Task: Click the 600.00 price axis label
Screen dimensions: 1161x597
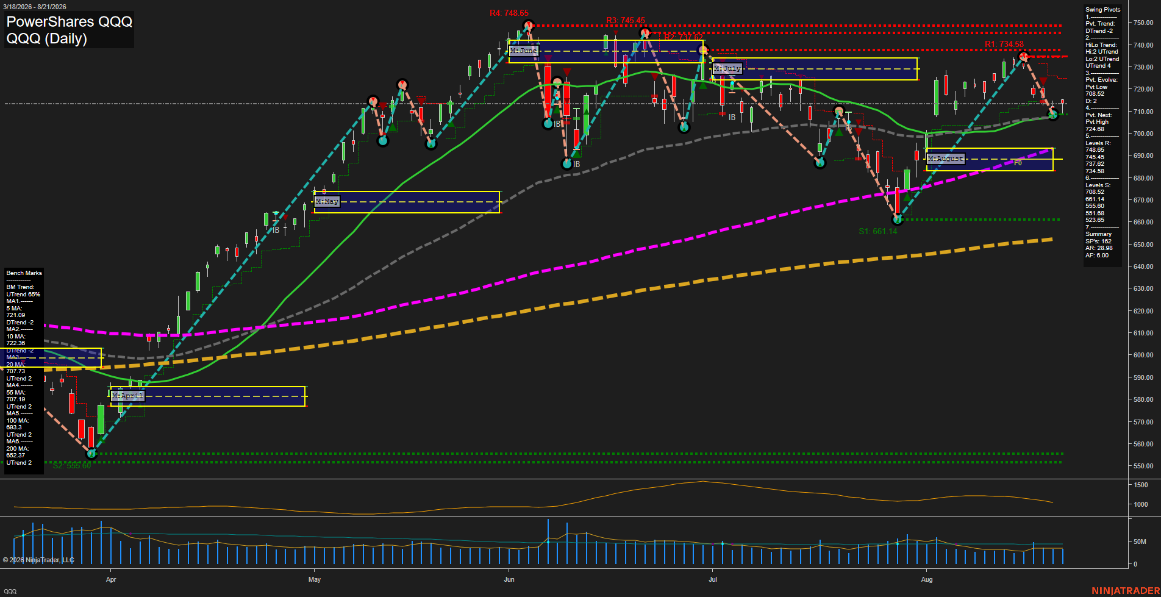Action: point(1143,355)
